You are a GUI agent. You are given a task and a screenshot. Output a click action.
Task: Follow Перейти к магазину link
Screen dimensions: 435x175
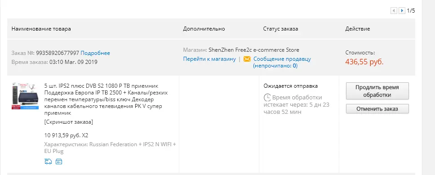(x=209, y=59)
